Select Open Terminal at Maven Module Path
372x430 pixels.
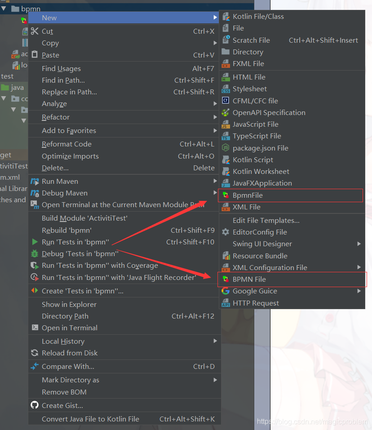click(124, 205)
